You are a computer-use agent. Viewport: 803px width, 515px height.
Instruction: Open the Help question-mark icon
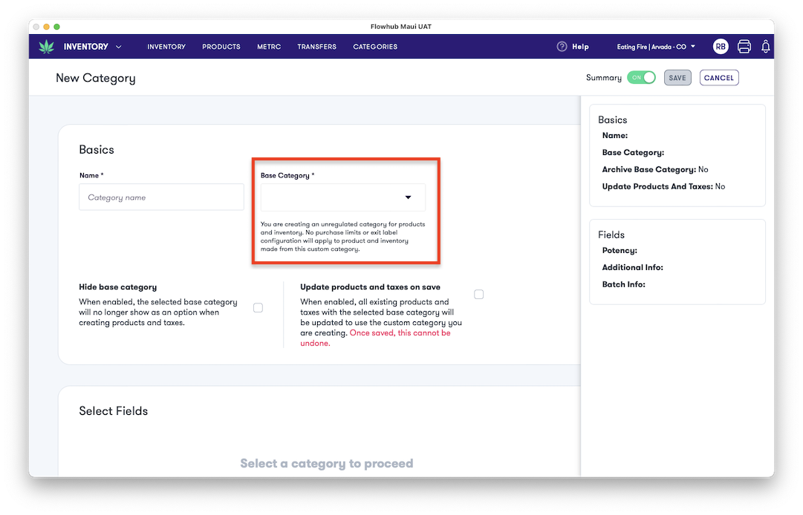click(x=562, y=46)
